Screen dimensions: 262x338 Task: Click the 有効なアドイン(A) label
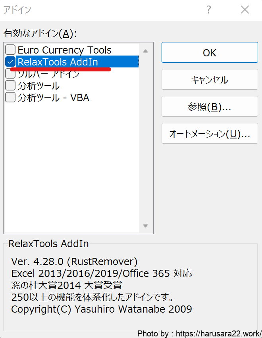pyautogui.click(x=40, y=33)
